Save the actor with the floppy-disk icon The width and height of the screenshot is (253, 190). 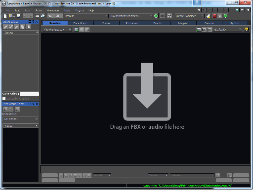pyautogui.click(x=18, y=16)
